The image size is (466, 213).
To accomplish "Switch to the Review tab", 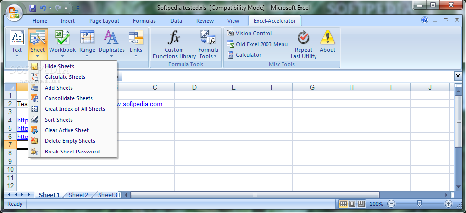I will coord(205,21).
